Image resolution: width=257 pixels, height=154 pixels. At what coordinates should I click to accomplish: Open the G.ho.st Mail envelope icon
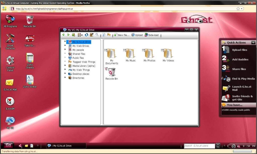(x=10, y=85)
